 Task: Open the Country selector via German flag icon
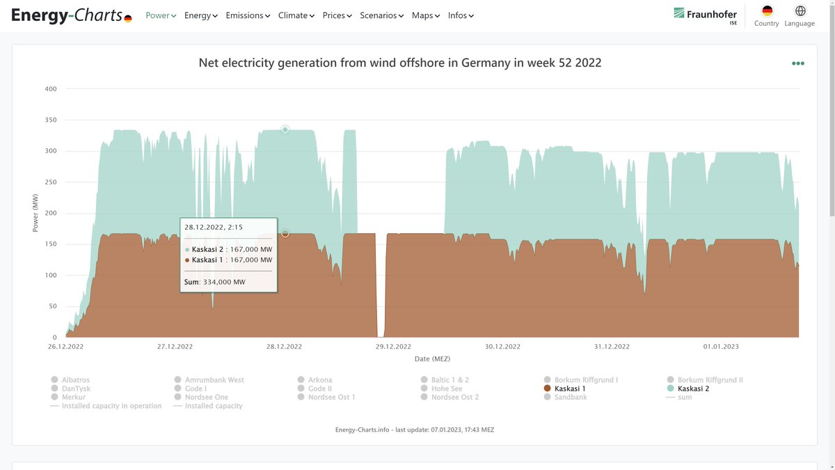[x=766, y=12]
